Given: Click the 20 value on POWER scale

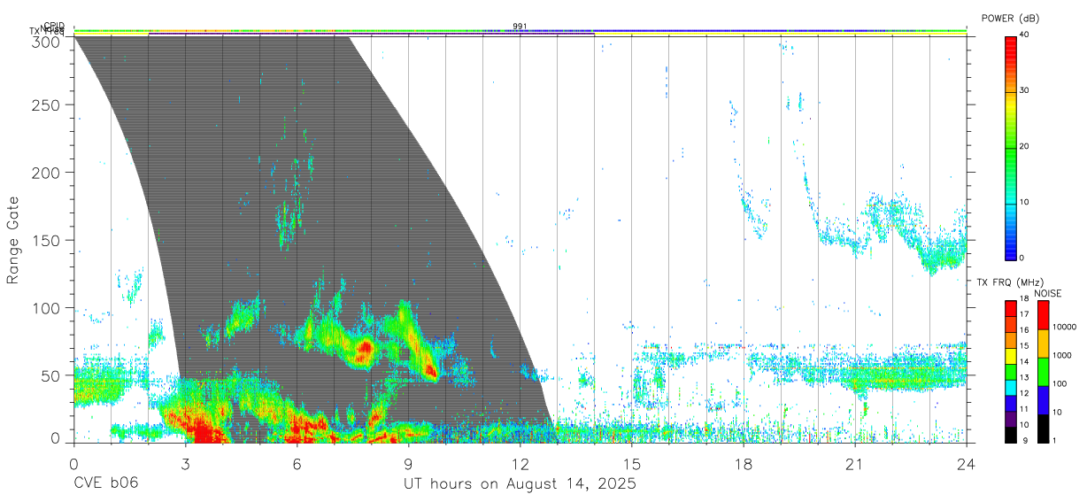Looking at the screenshot, I should coord(1024,146).
